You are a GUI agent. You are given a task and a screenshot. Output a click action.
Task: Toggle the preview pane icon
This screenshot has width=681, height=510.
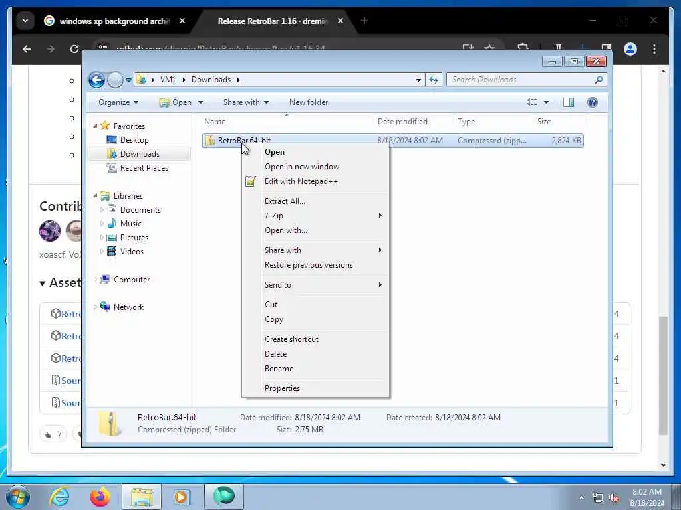click(x=568, y=102)
